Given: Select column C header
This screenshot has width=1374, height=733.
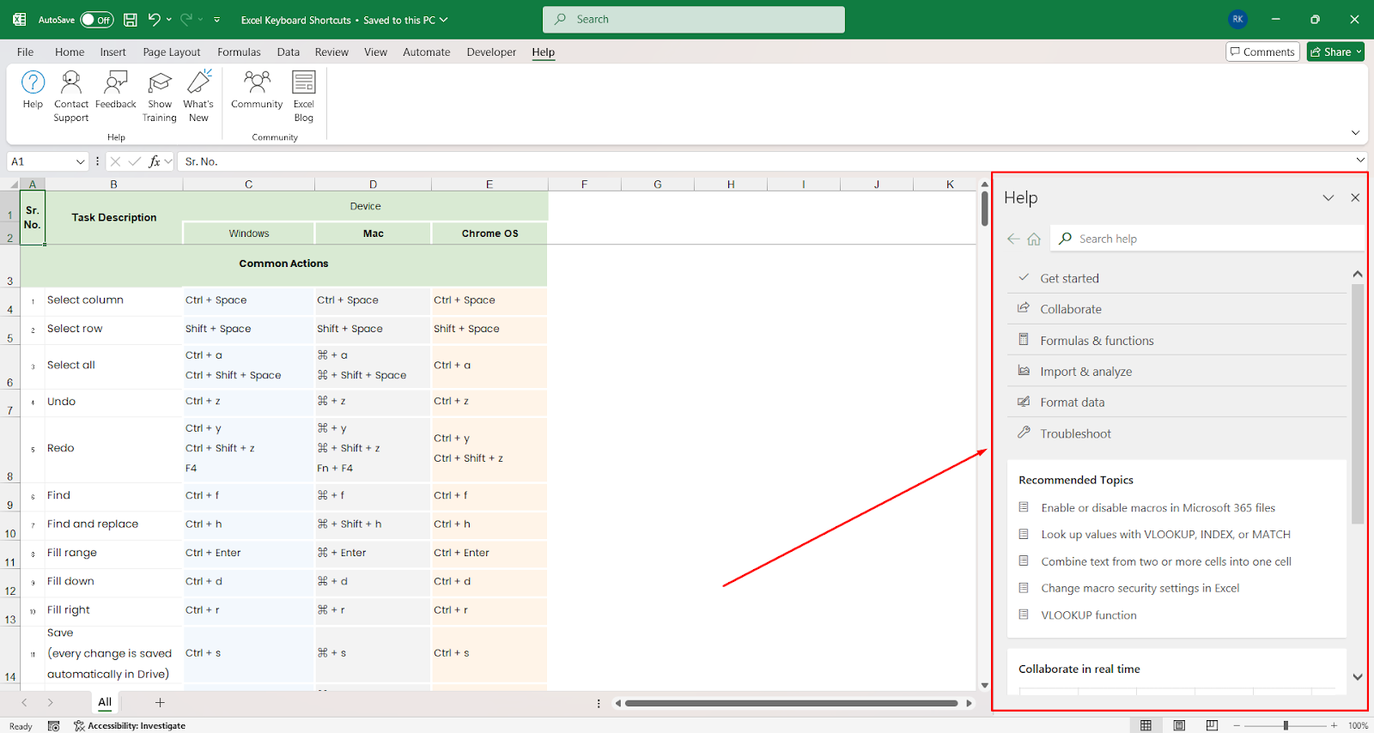Looking at the screenshot, I should pos(248,184).
